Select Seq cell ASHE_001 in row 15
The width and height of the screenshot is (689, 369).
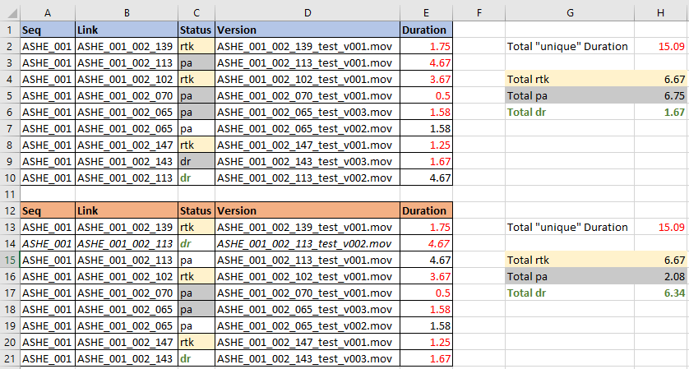coord(48,260)
